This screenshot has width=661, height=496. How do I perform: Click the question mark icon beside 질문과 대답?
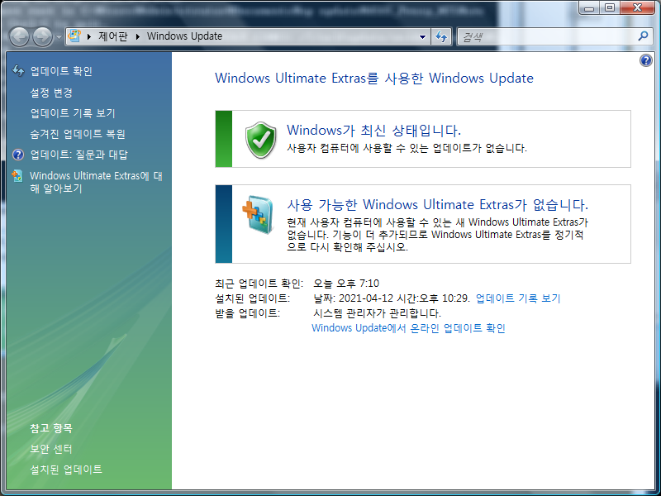(18, 155)
